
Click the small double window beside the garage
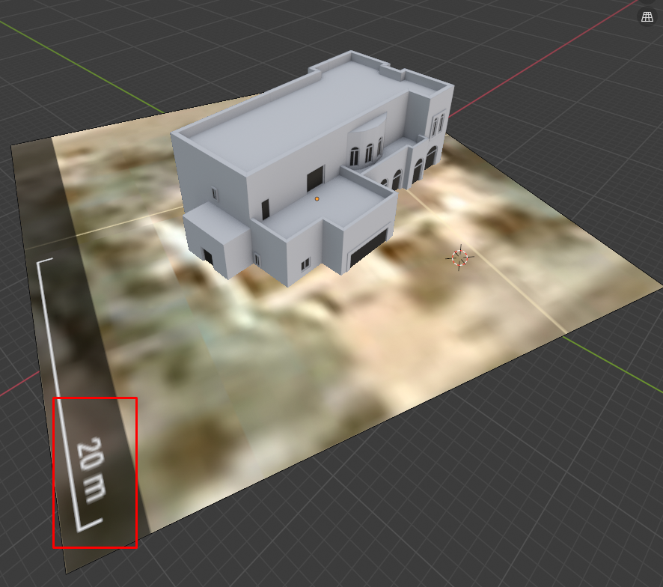coord(305,264)
